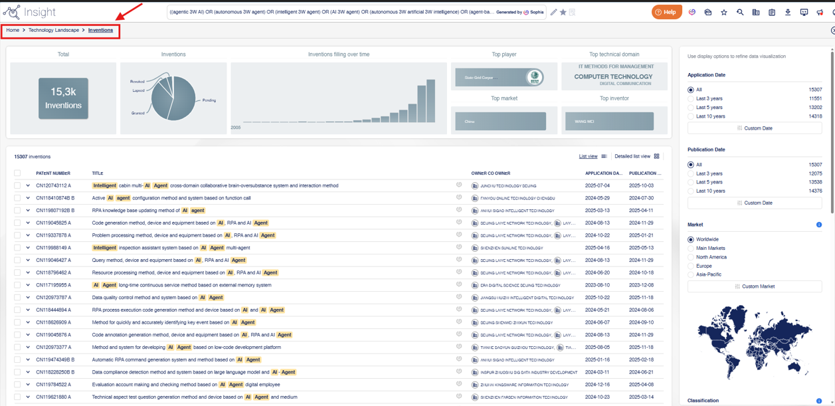Click the round icon on CN119988149 A row
Image resolution: width=835 pixels, height=406 pixels.
[x=459, y=248]
